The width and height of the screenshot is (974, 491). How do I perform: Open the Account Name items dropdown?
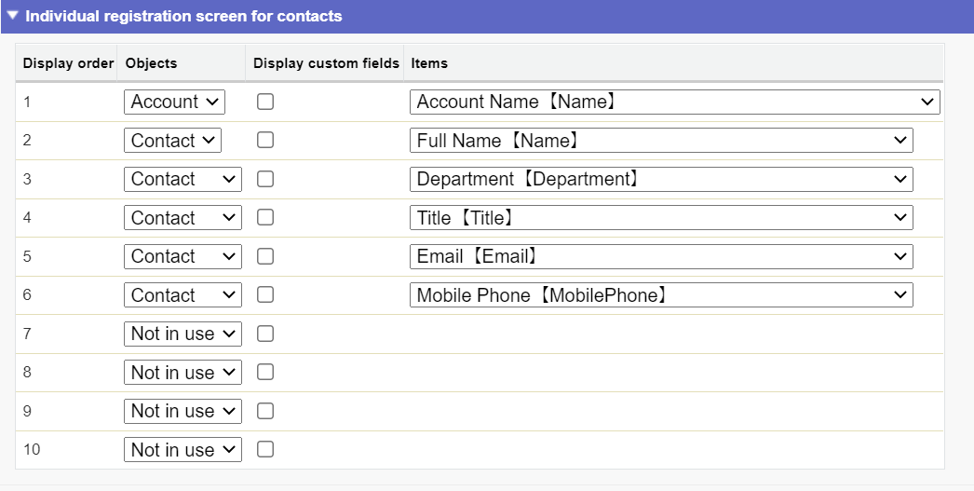click(x=674, y=102)
